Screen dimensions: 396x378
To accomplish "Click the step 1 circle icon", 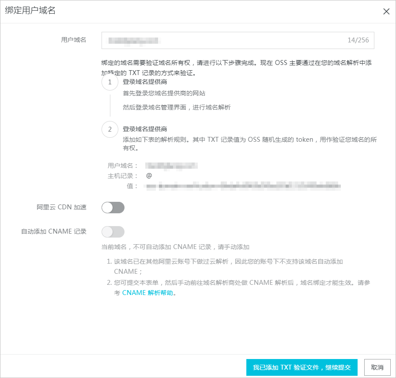I will click(110, 82).
